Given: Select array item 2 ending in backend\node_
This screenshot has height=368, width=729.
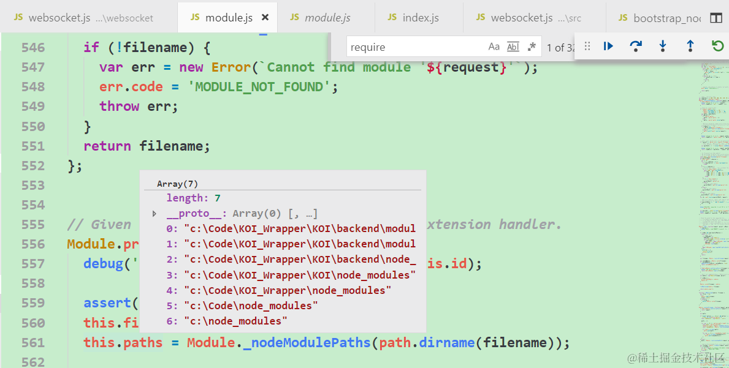Looking at the screenshot, I should pos(291,260).
